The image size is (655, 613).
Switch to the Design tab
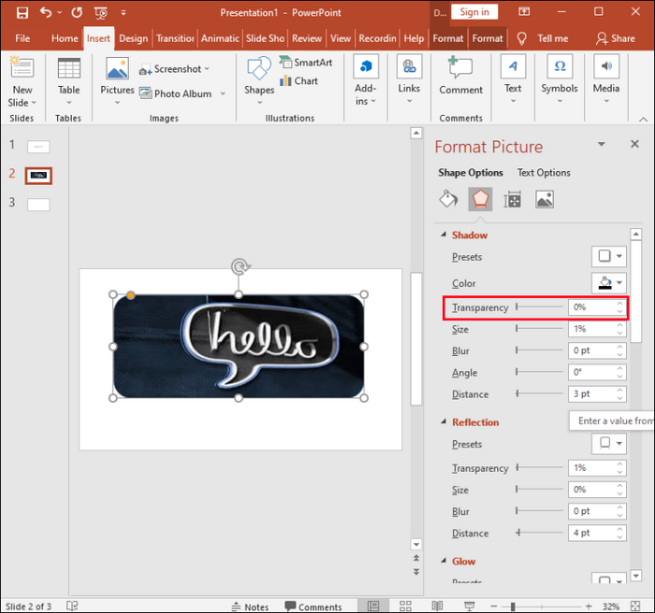point(133,38)
